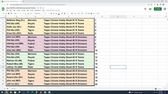Toggle strikethrough formatting
The width and height of the screenshot is (168, 94).
(x=56, y=14)
